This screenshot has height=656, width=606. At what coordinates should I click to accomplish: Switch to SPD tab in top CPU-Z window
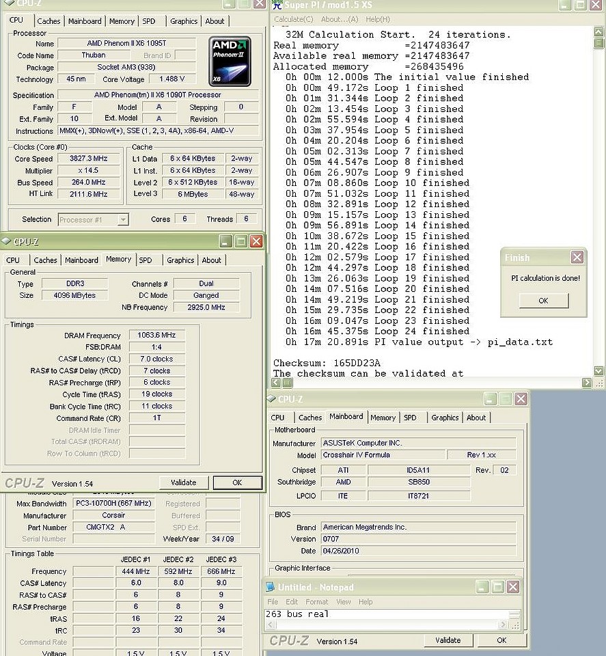click(x=149, y=21)
